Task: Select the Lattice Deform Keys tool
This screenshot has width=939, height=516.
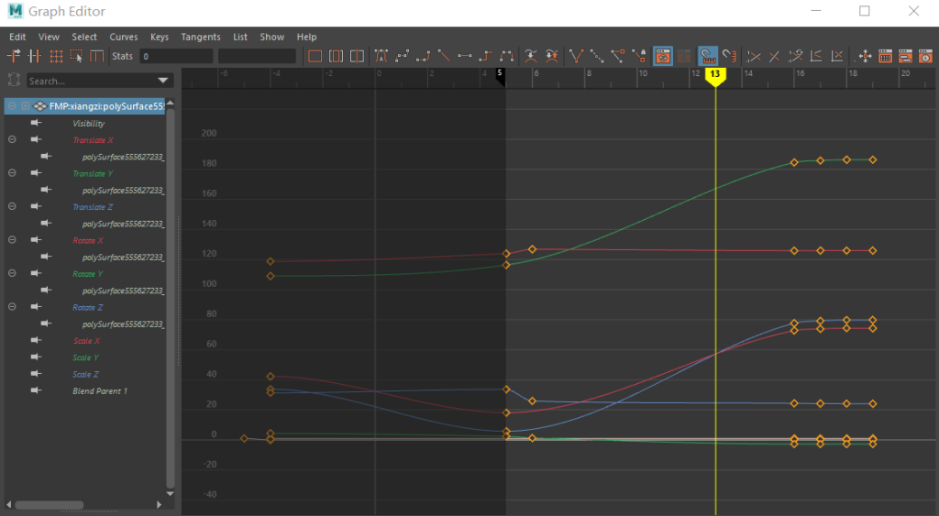Action: click(x=56, y=56)
